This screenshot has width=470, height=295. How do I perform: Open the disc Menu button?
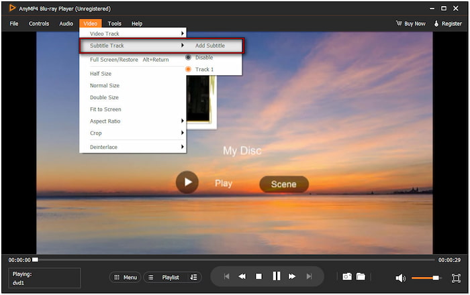click(x=126, y=278)
